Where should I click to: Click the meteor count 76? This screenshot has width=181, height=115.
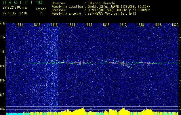(x=42, y=13)
